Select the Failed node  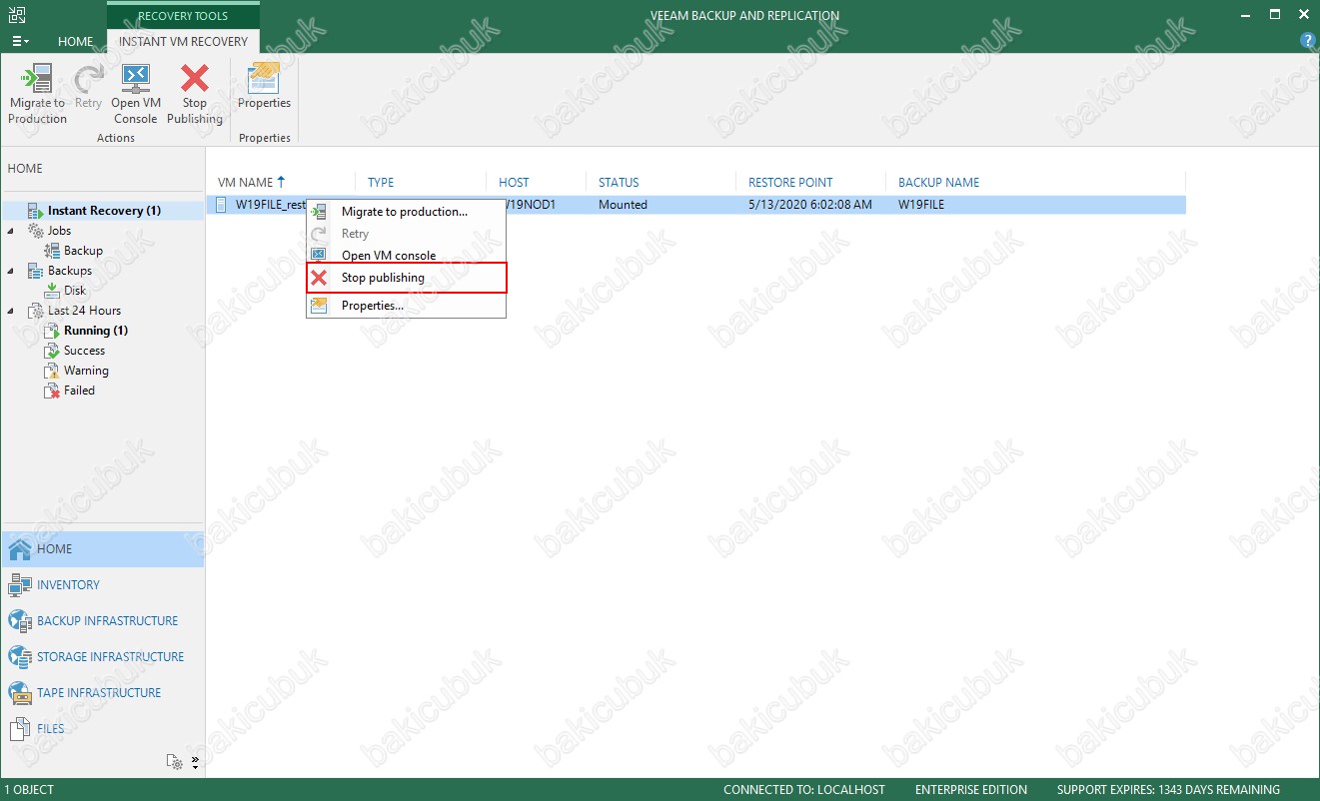[79, 391]
